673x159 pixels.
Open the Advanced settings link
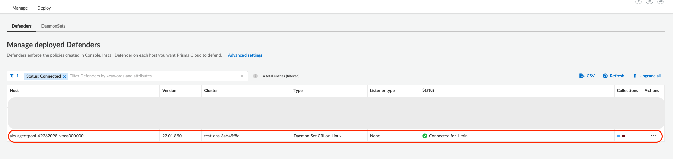245,55
